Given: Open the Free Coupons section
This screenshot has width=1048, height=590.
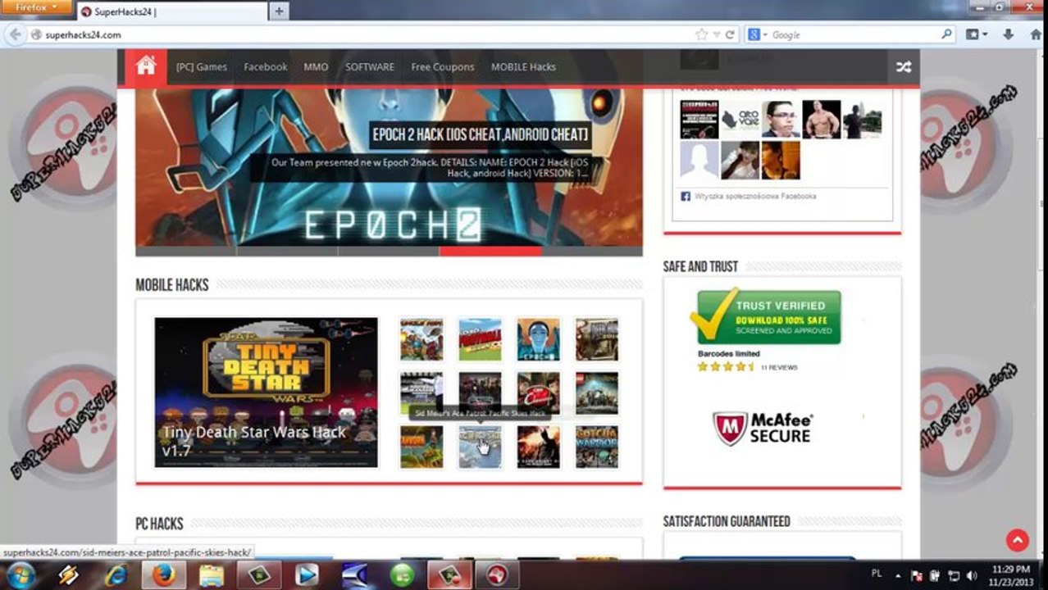Looking at the screenshot, I should coord(443,67).
